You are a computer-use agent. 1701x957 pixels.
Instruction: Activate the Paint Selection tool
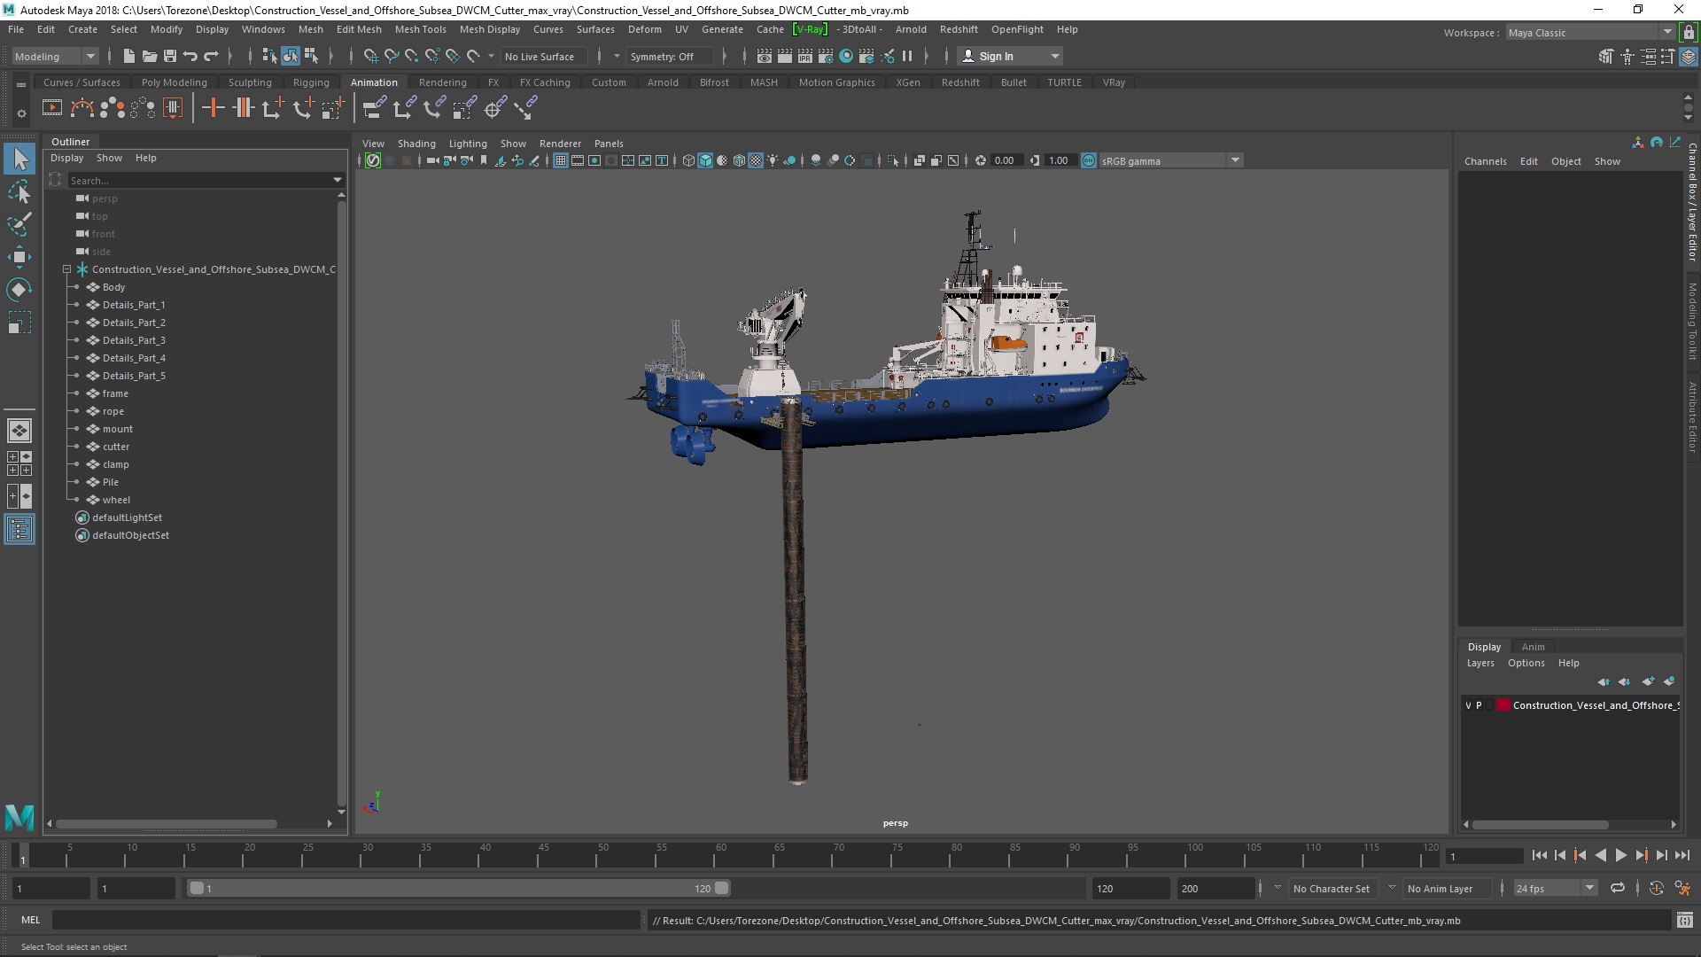click(19, 224)
